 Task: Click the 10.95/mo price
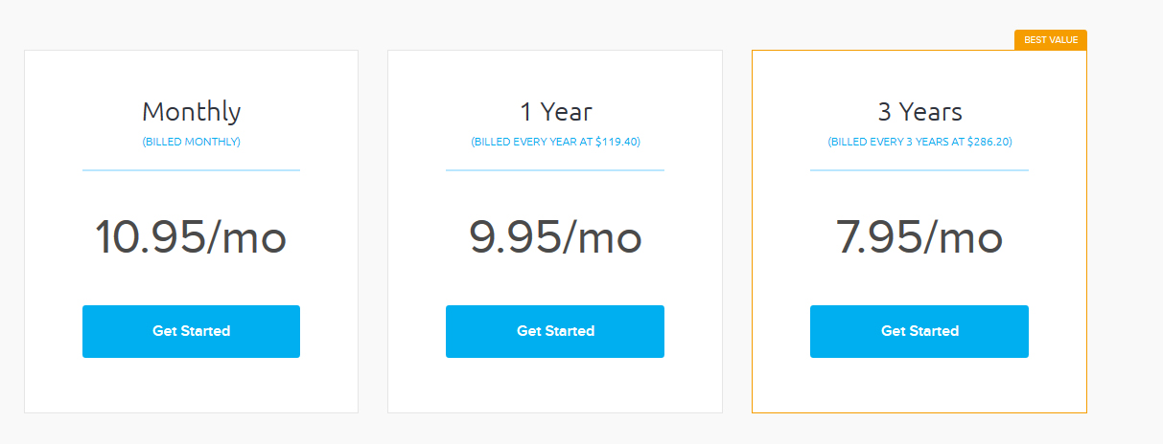coord(191,237)
